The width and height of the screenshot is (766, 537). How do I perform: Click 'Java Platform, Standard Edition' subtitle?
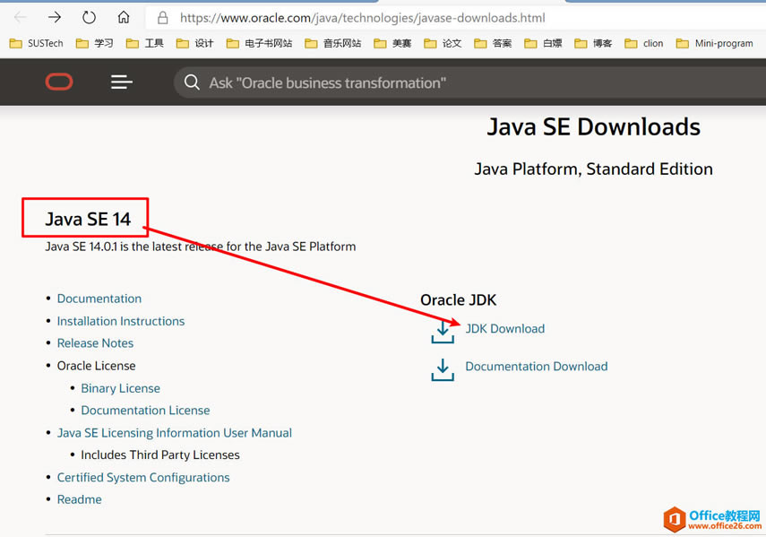[594, 169]
